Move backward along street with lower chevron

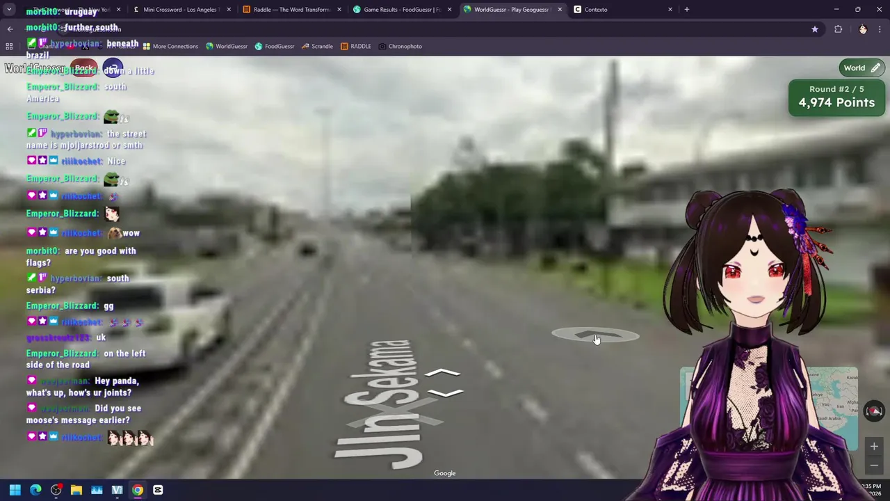pyautogui.click(x=445, y=394)
